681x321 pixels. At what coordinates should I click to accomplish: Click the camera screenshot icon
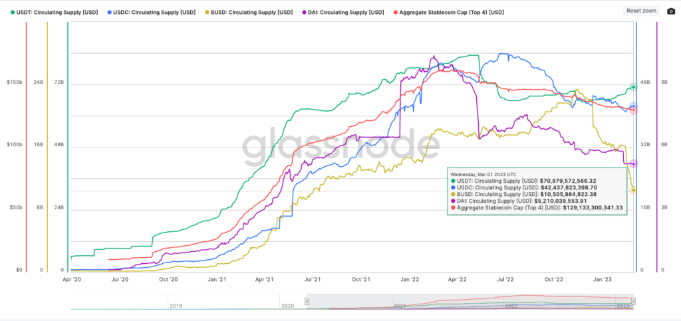670,11
